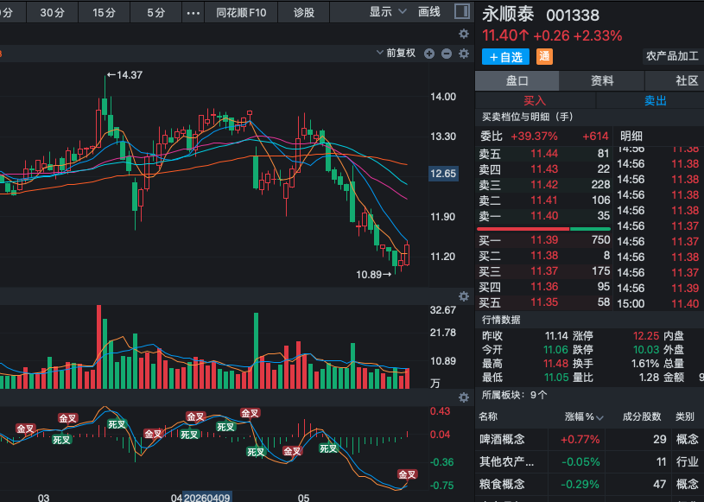704x502 pixels.
Task: Click the red 买入 button
Action: (x=535, y=100)
